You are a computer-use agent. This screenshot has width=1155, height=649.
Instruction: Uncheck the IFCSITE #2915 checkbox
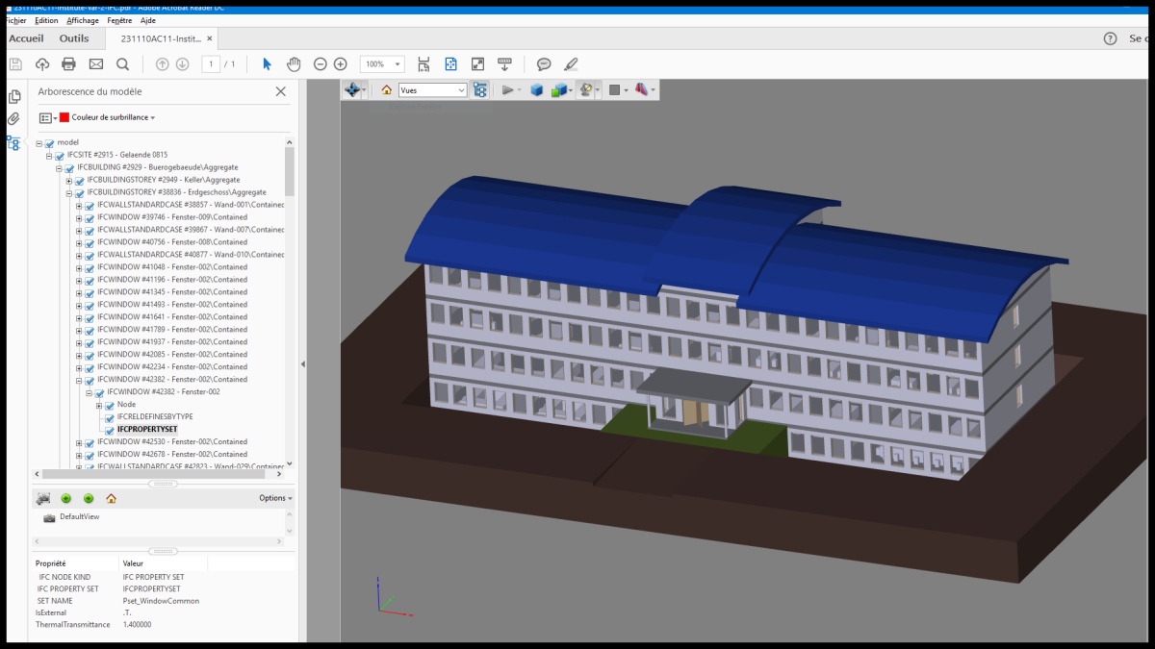(59, 156)
